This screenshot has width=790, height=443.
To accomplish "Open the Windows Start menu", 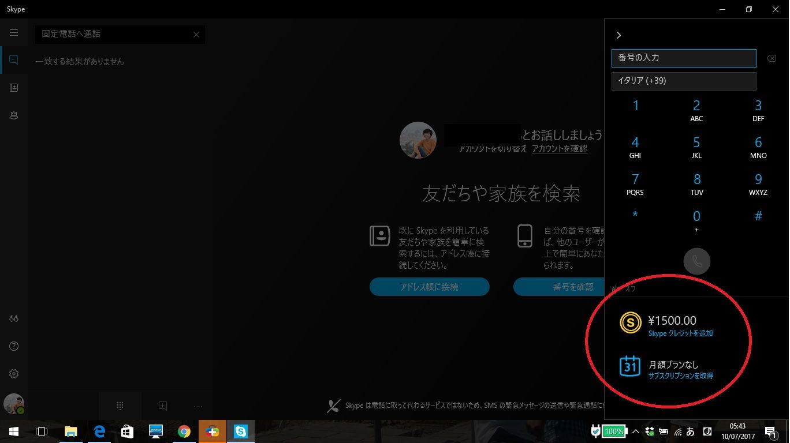I will tap(14, 431).
